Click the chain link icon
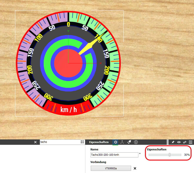 [185, 142]
